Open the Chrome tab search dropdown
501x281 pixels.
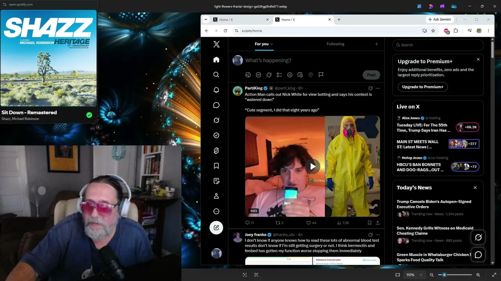point(206,20)
